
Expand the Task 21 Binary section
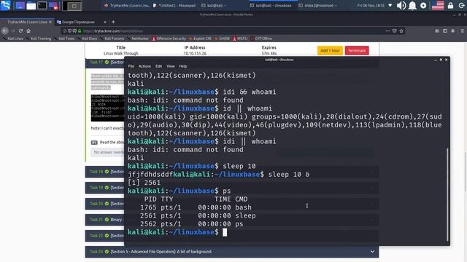tap(105, 220)
